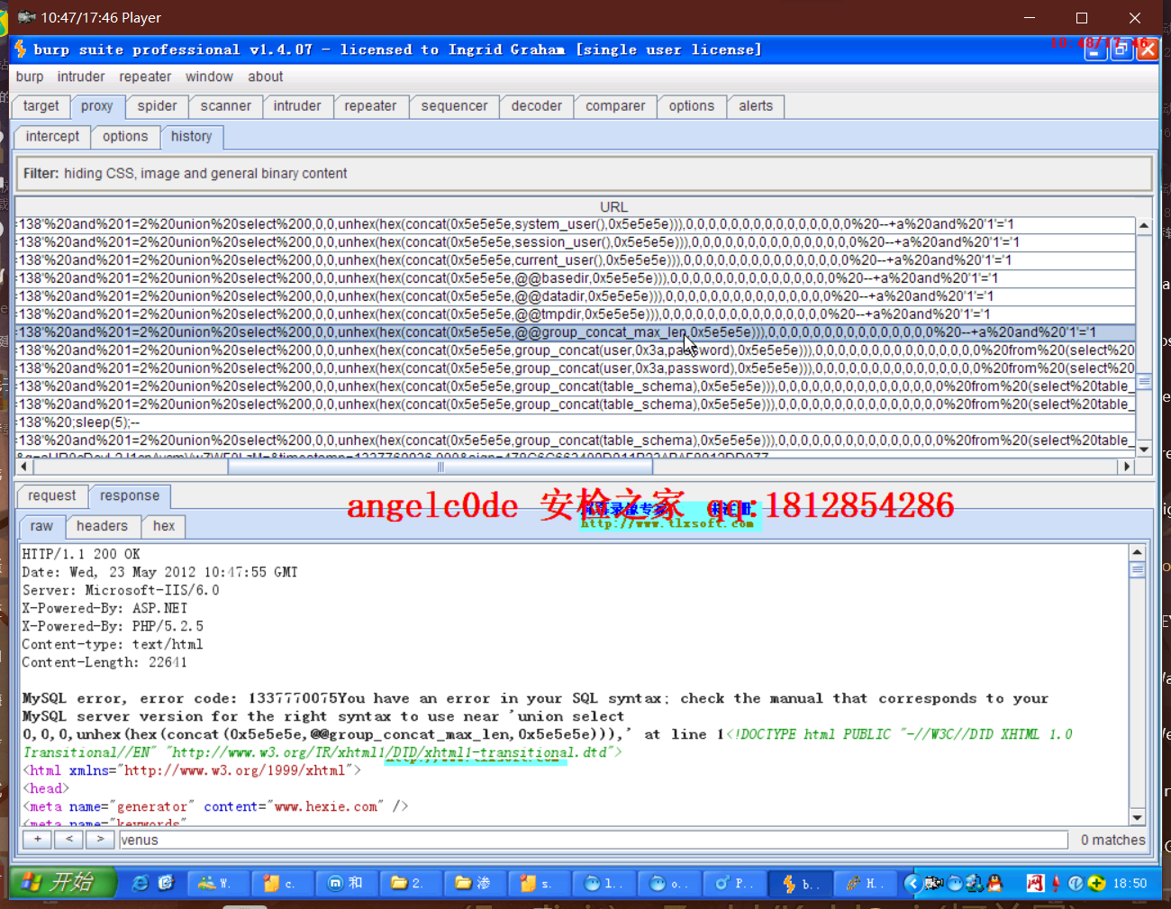Select history row containing @@tmpdir
Image resolution: width=1171 pixels, height=909 pixels.
click(576, 314)
